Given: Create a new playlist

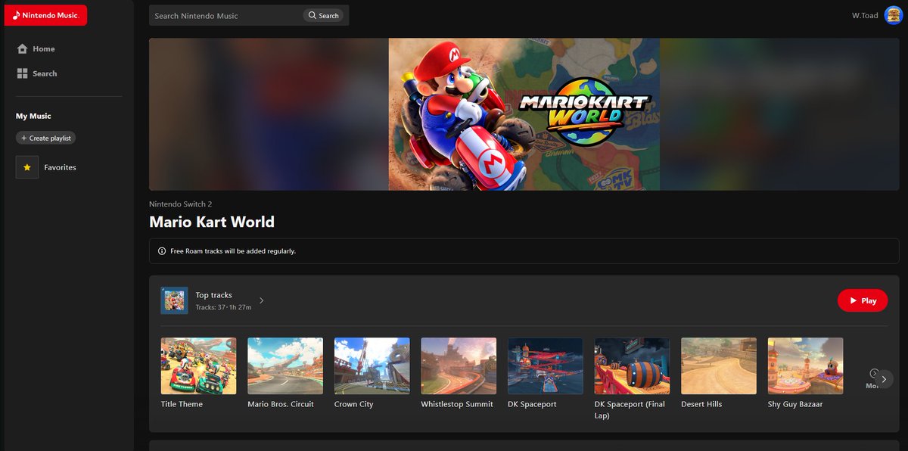Looking at the screenshot, I should [x=45, y=138].
